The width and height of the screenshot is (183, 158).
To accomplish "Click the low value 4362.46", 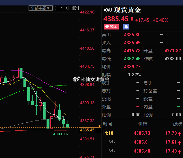I will coord(132,59).
